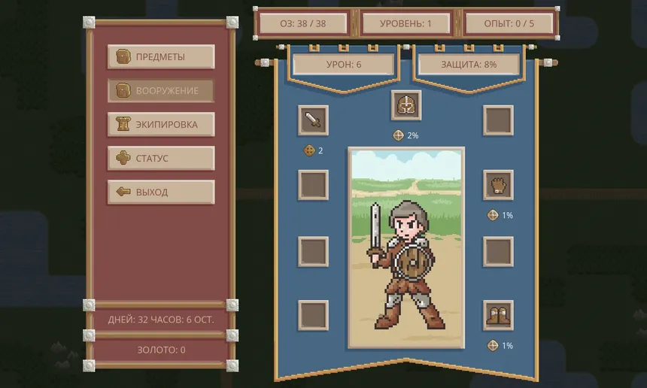Viewport: 647px width, 388px height.
Task: Click the ДНЕЙ: 32 ЧАСОВ: 6 ОСТ. text
Action: point(161,320)
